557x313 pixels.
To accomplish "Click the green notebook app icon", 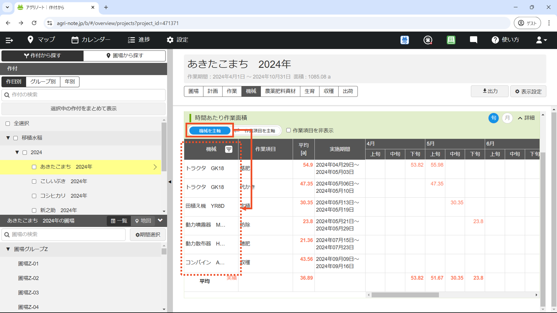I will [x=451, y=40].
